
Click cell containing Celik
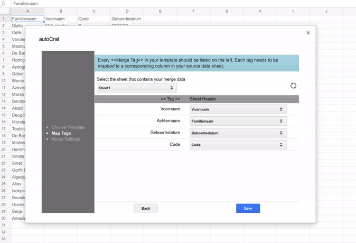click(x=18, y=32)
